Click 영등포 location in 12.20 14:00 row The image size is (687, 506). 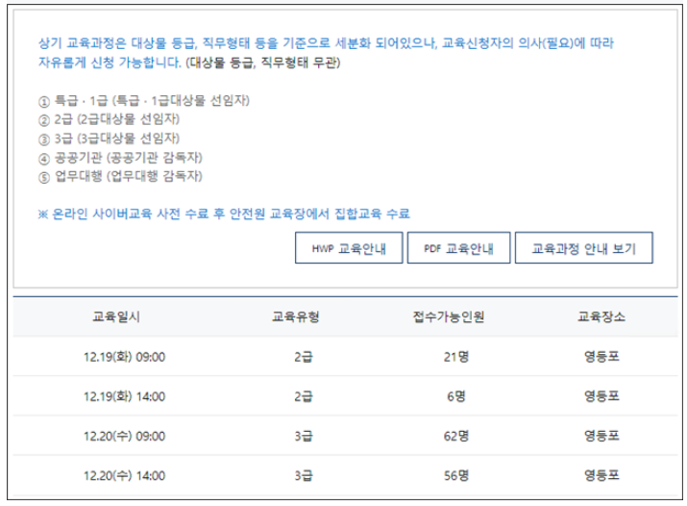(x=601, y=475)
